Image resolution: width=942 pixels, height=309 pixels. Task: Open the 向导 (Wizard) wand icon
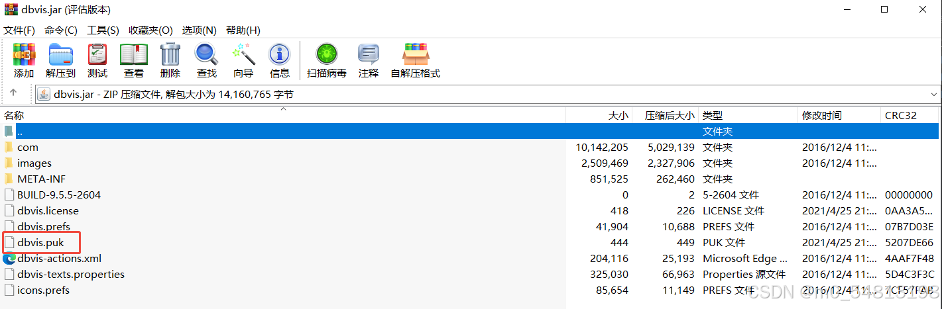(243, 54)
